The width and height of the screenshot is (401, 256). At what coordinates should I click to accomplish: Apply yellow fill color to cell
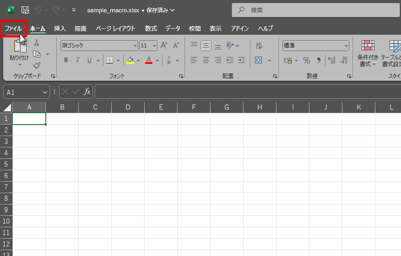pyautogui.click(x=130, y=60)
